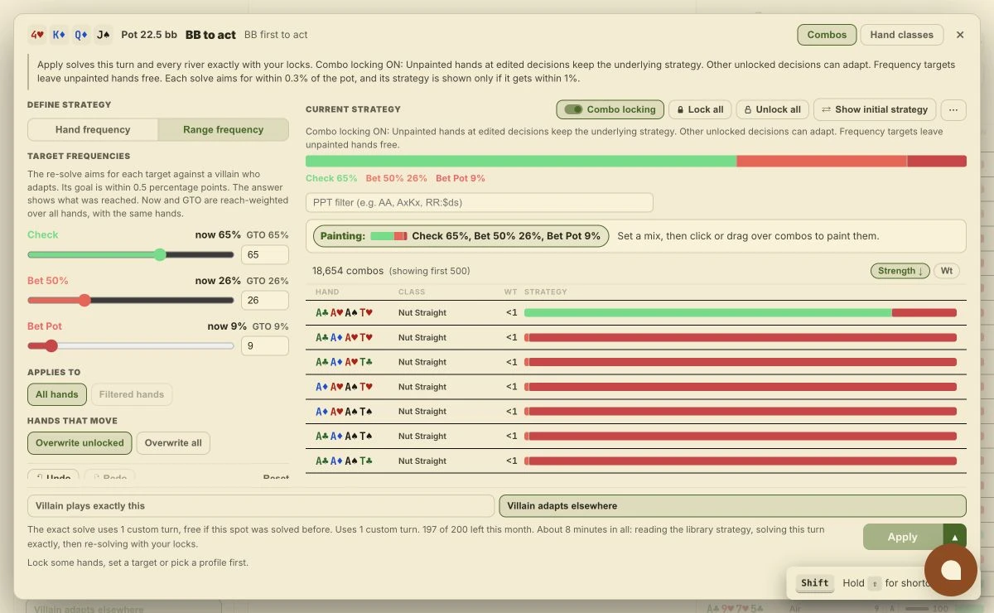Screen dimensions: 994x613
Task: Choose the Overwrite unlocked option
Action: pos(80,443)
